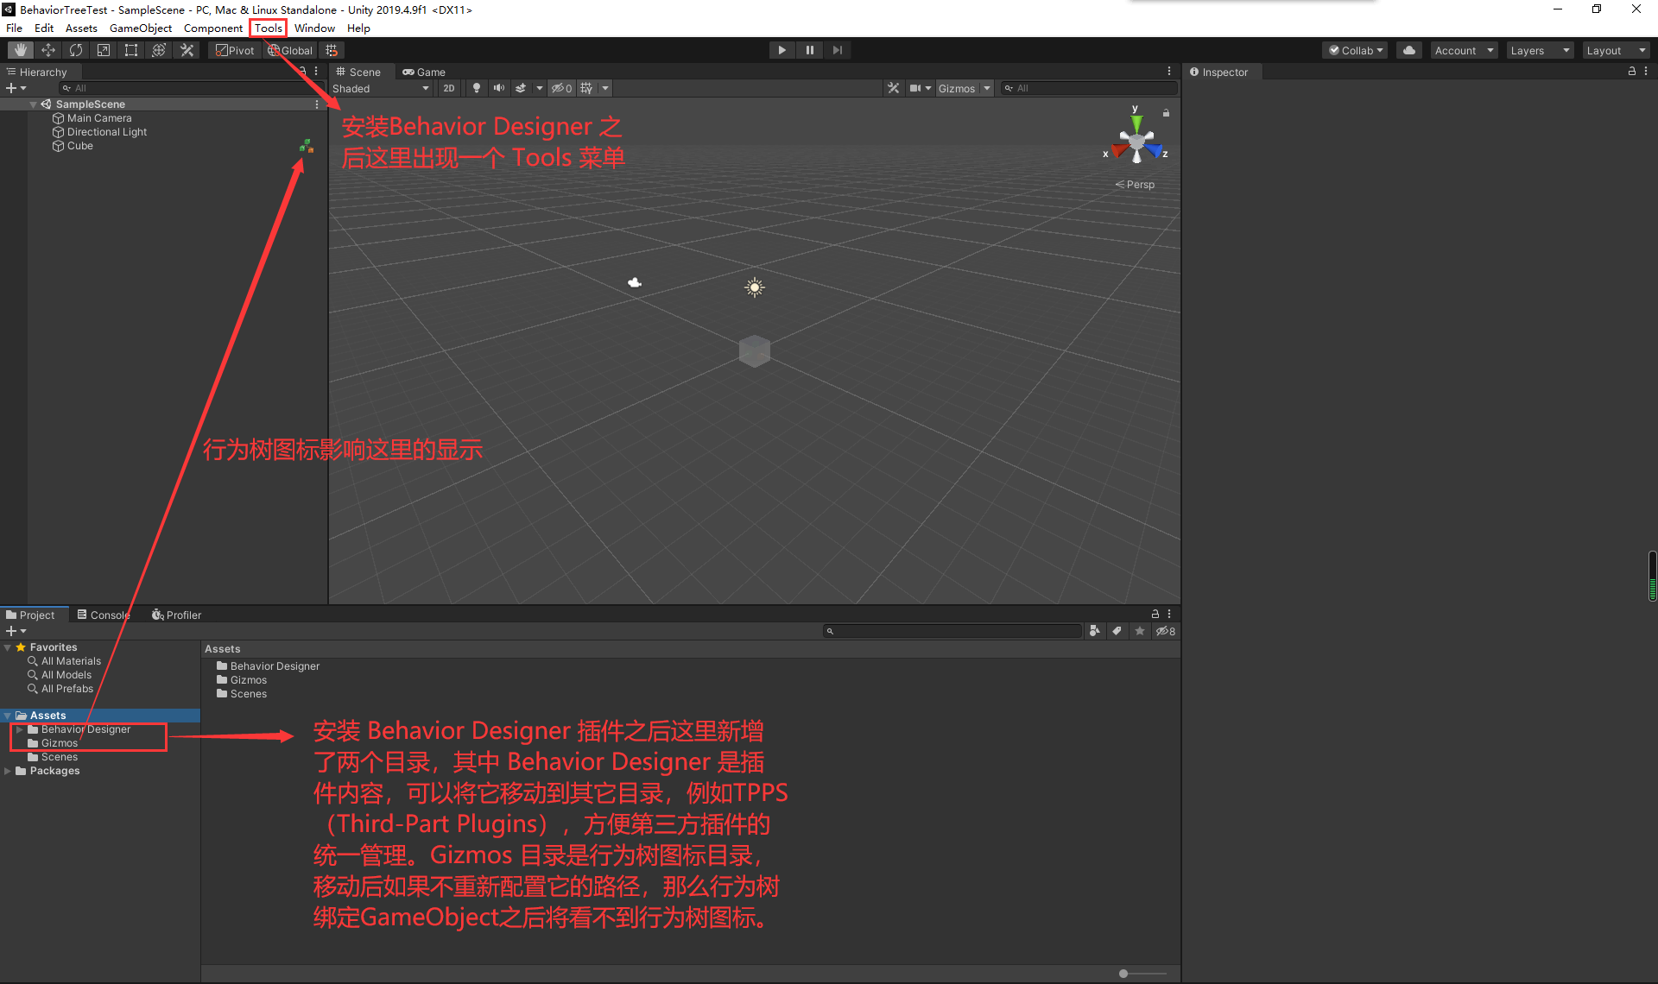Toggle scene lighting icon in Scene toolbar
1658x984 pixels.
click(476, 87)
